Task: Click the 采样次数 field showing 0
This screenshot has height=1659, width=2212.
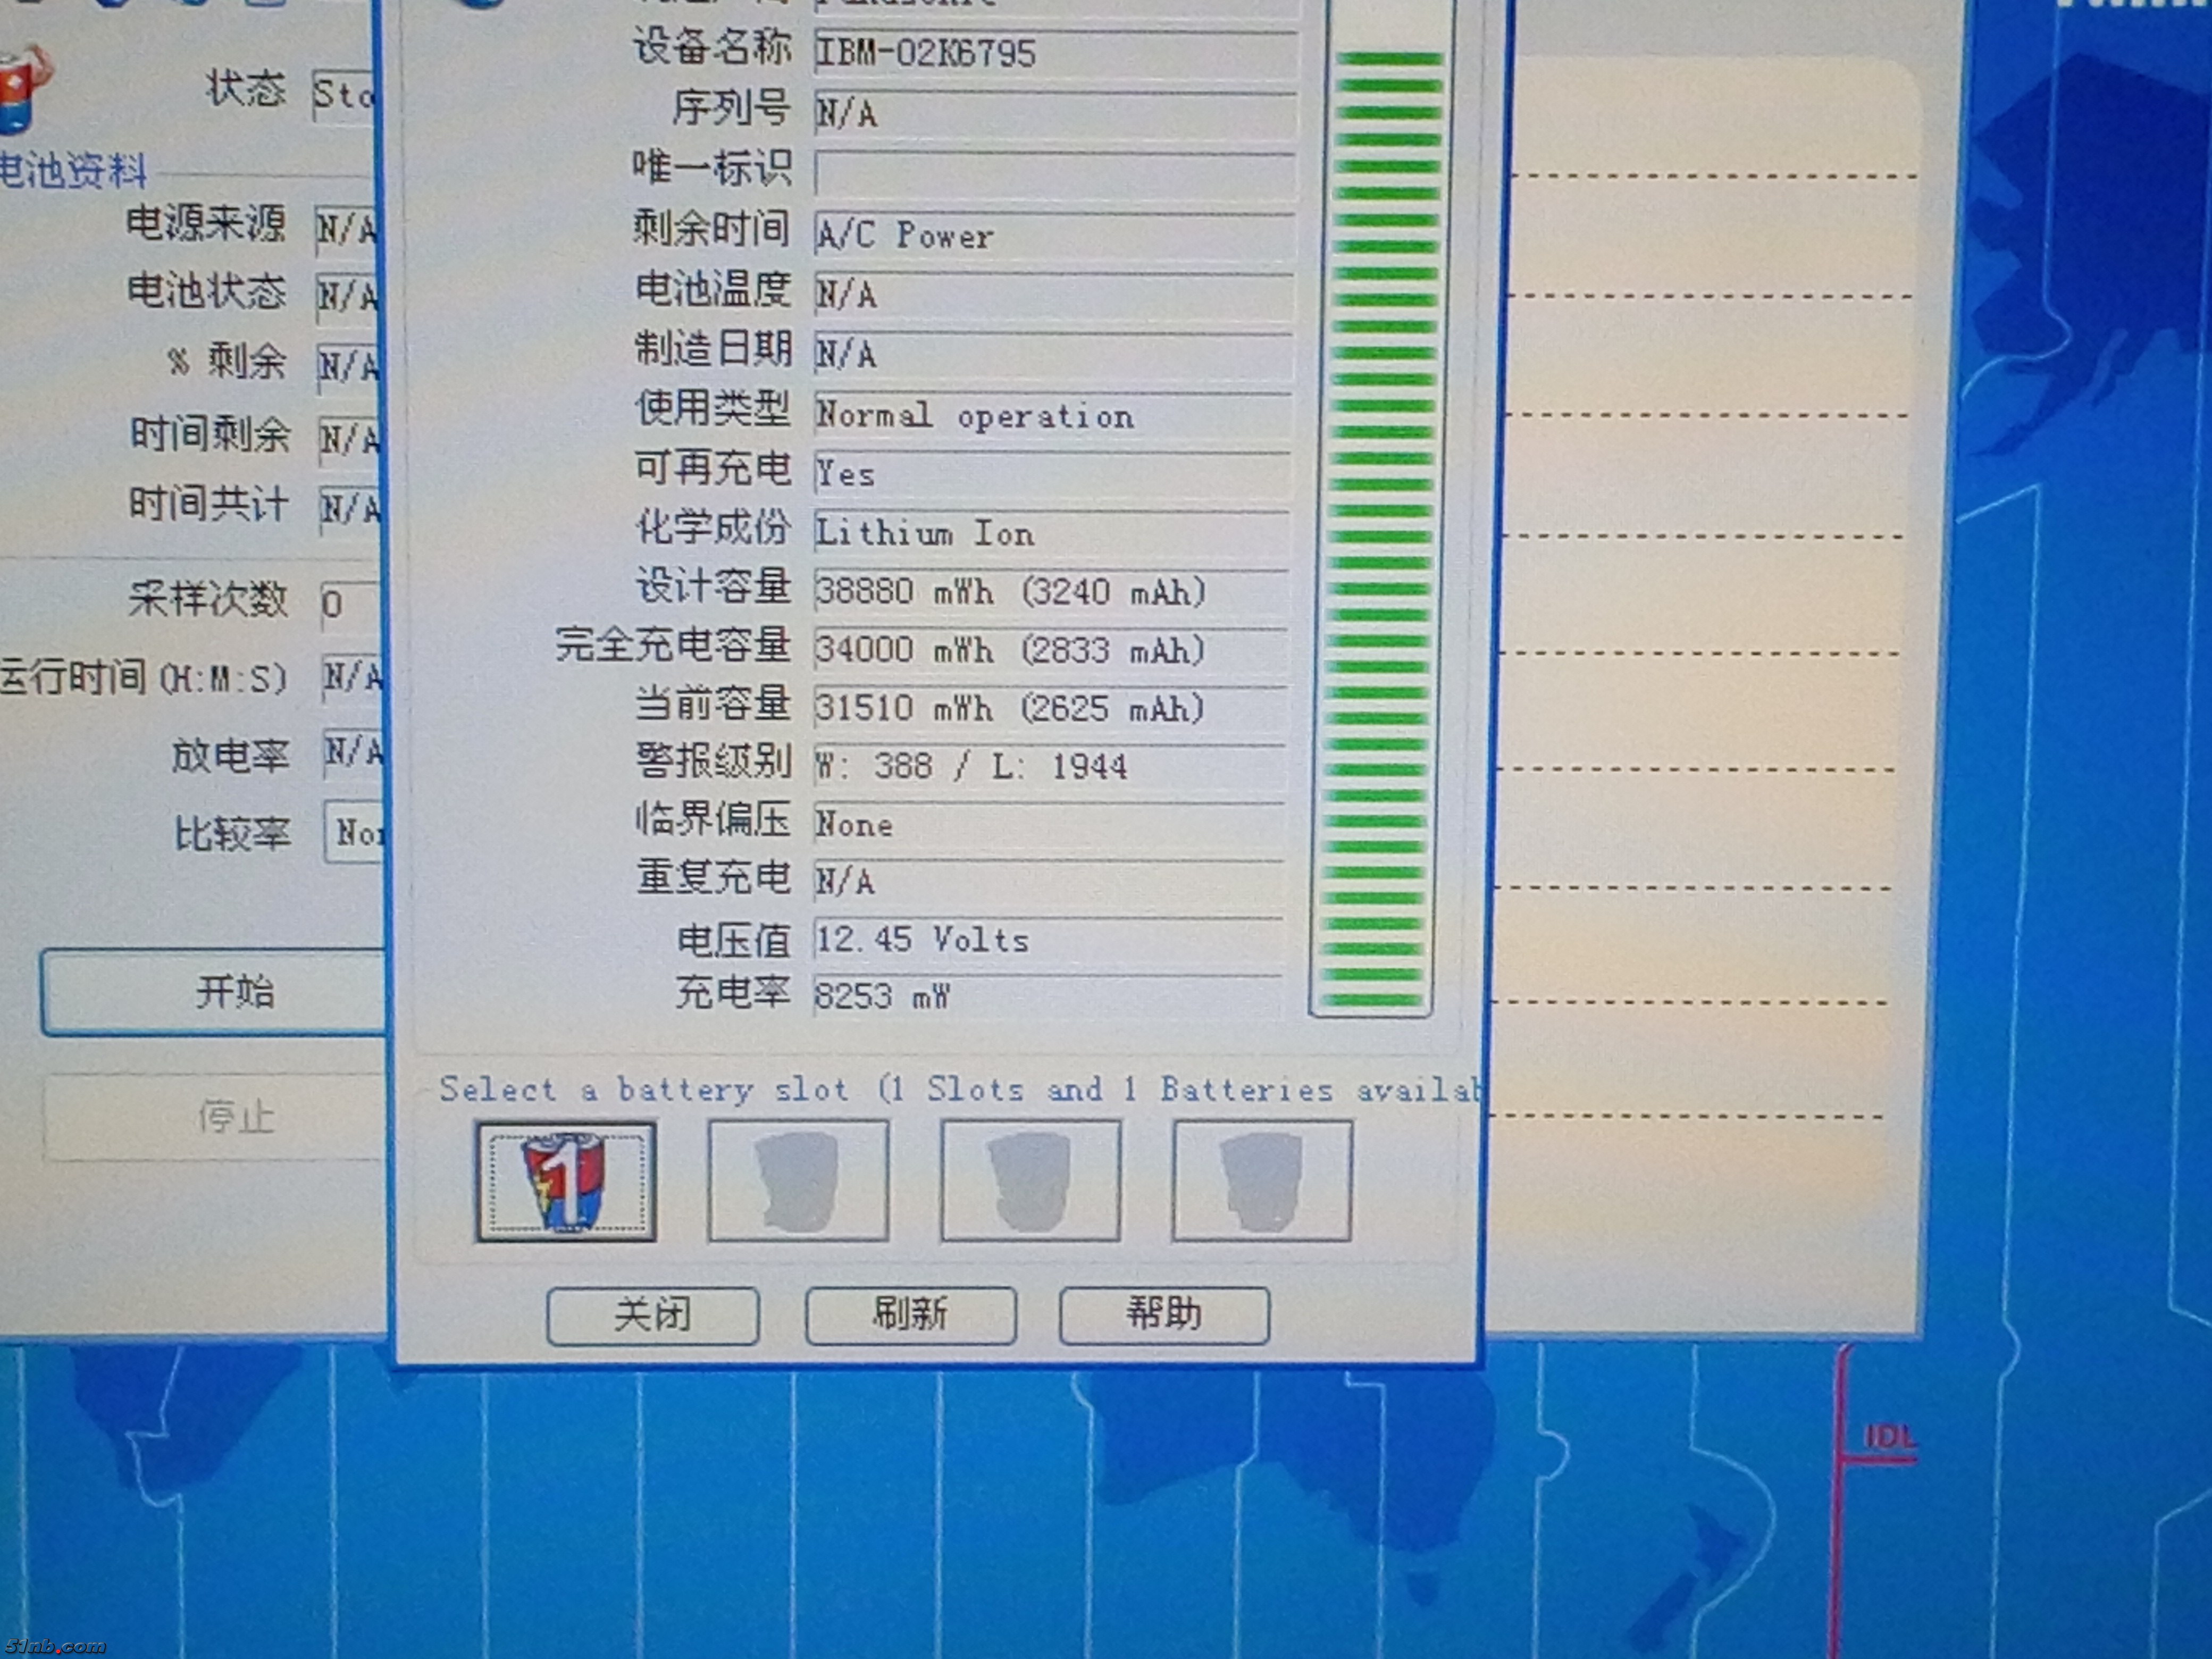Action: pyautogui.click(x=349, y=605)
